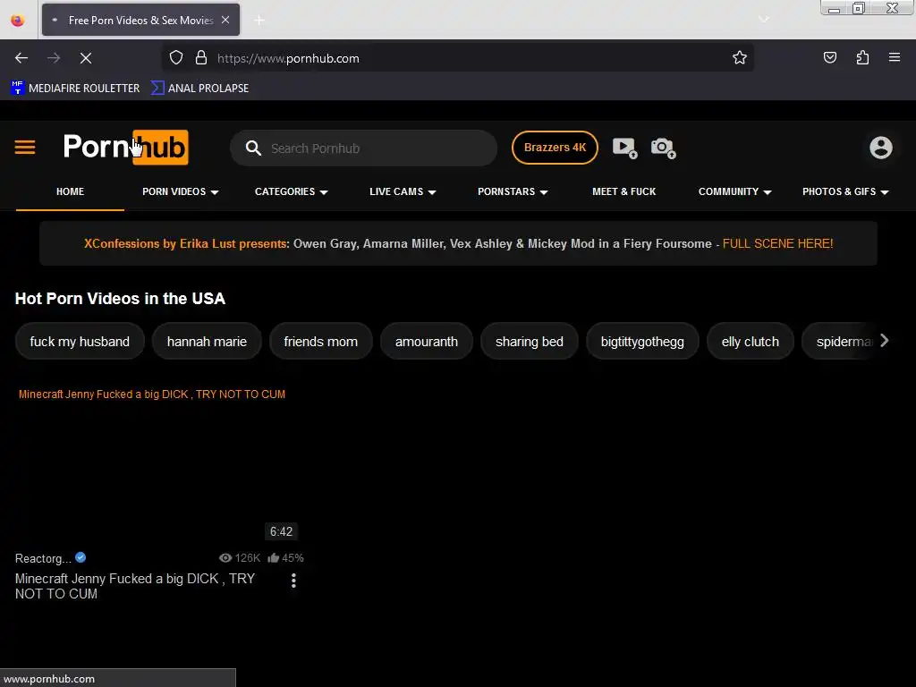Select the 'elly clutch' tag chip

tap(751, 341)
